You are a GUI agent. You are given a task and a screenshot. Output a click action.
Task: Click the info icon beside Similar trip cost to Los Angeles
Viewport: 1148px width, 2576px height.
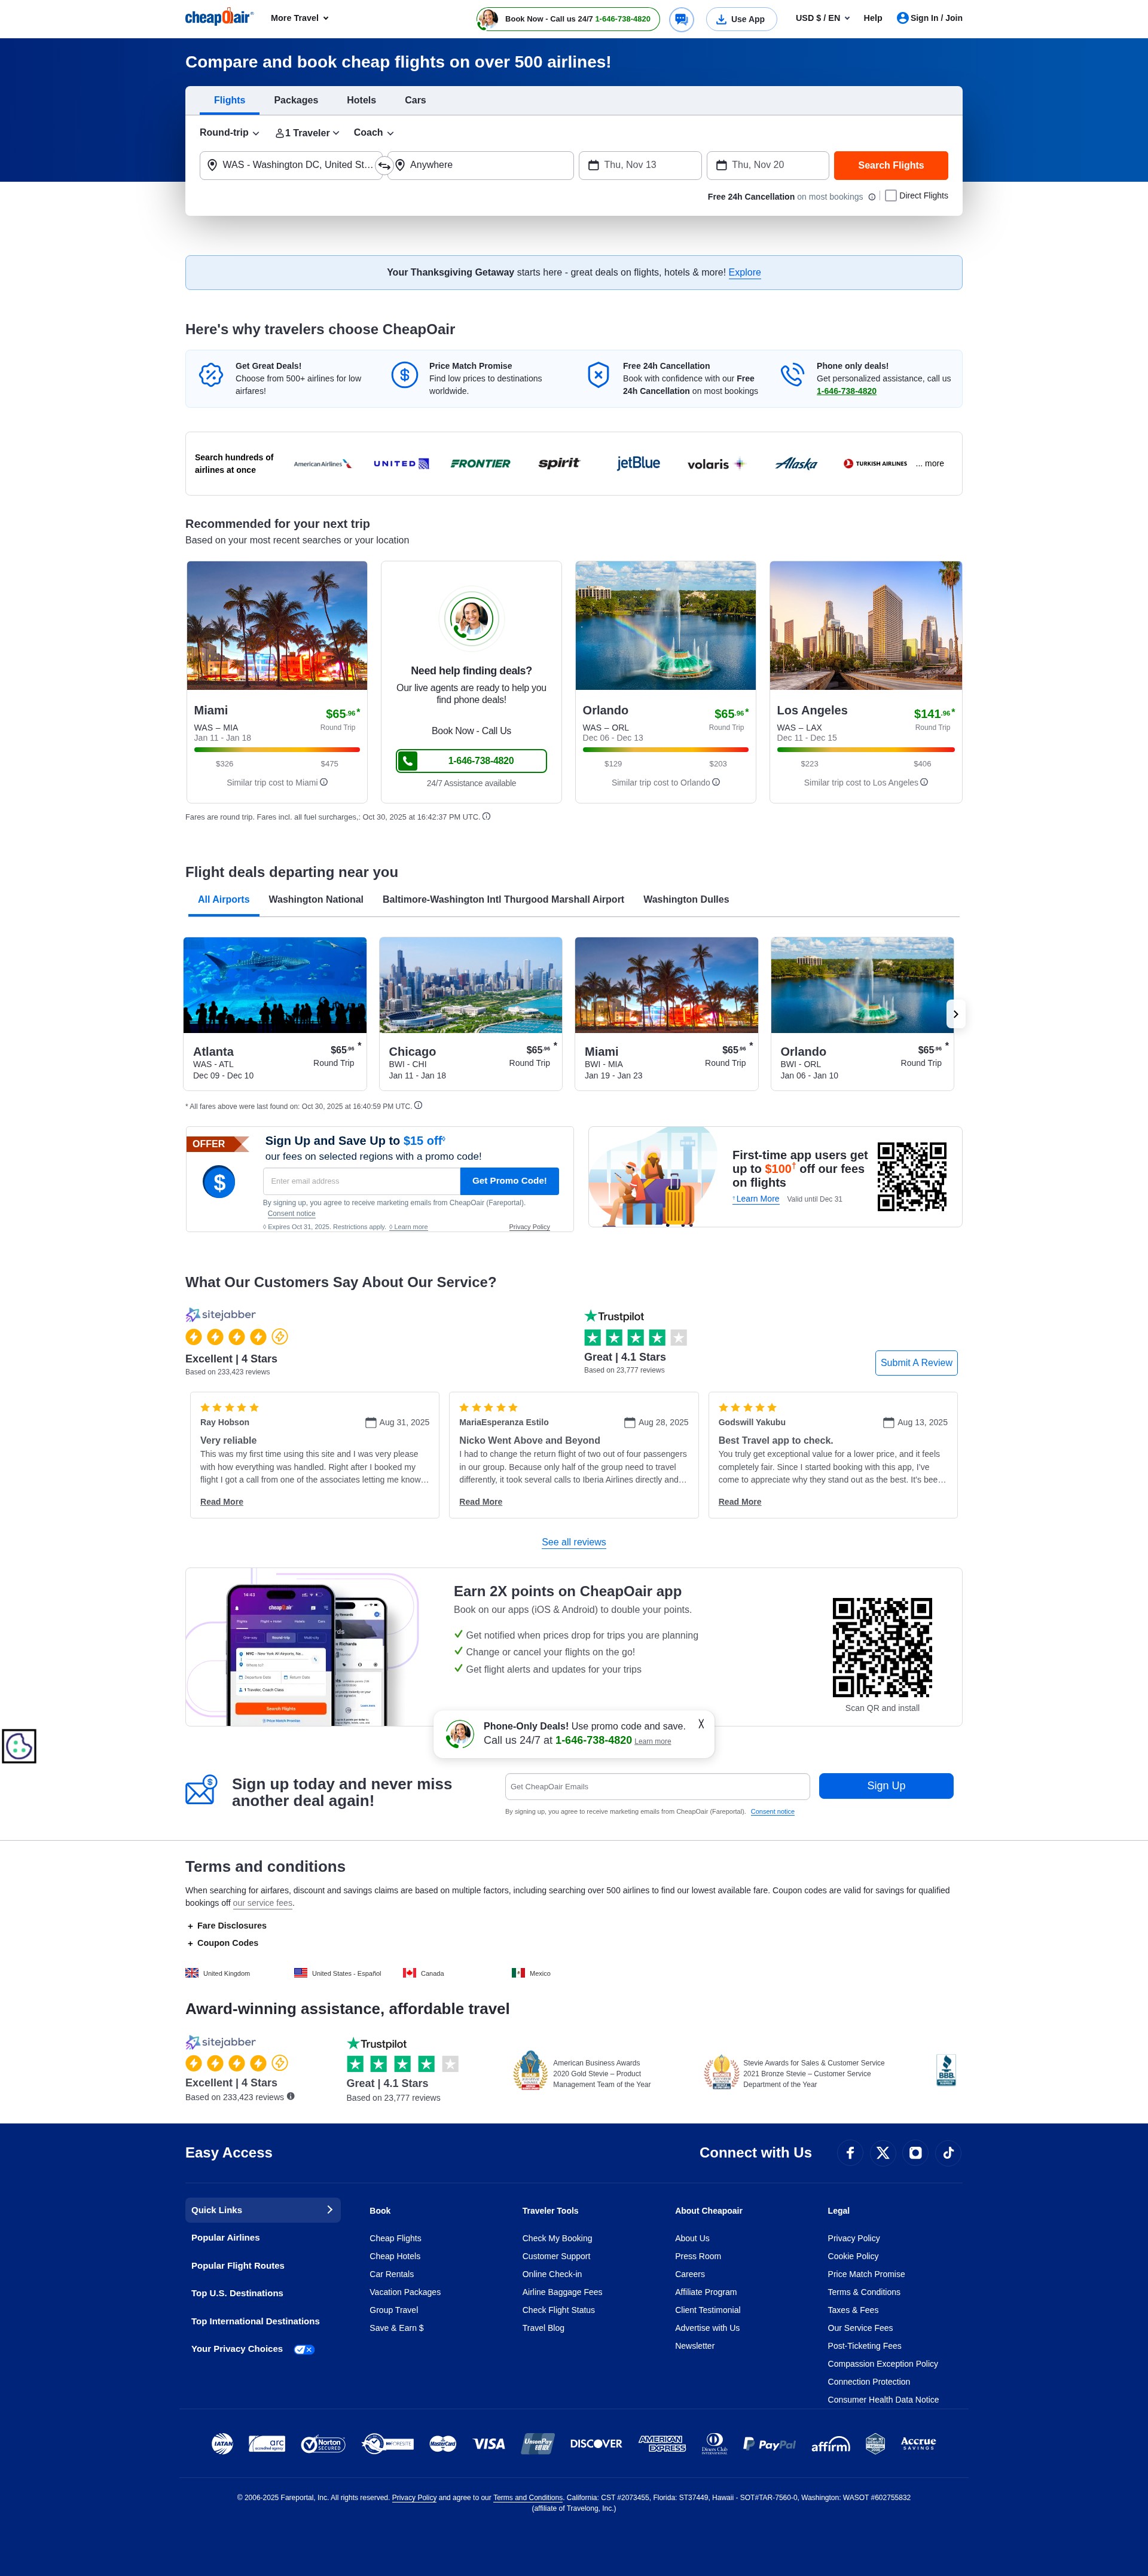coord(924,782)
